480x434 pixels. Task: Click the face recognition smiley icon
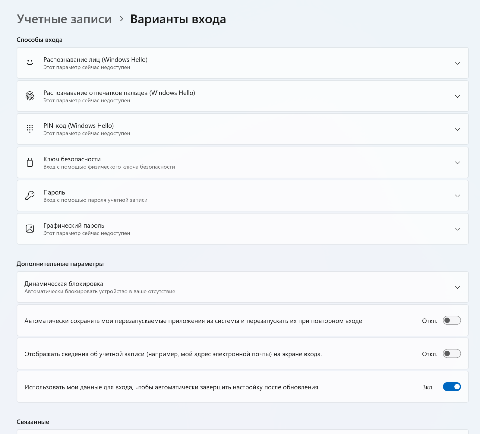point(30,63)
